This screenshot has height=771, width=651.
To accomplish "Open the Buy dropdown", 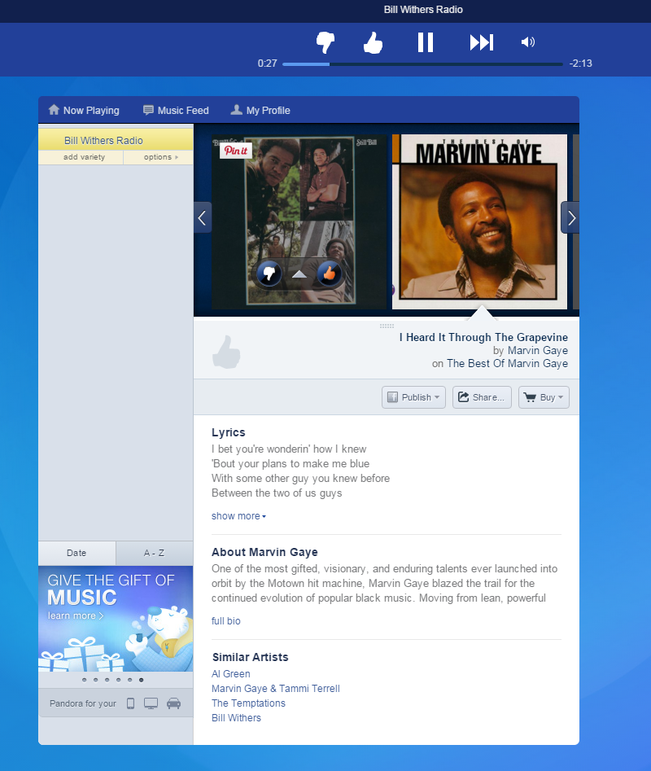I will 544,397.
